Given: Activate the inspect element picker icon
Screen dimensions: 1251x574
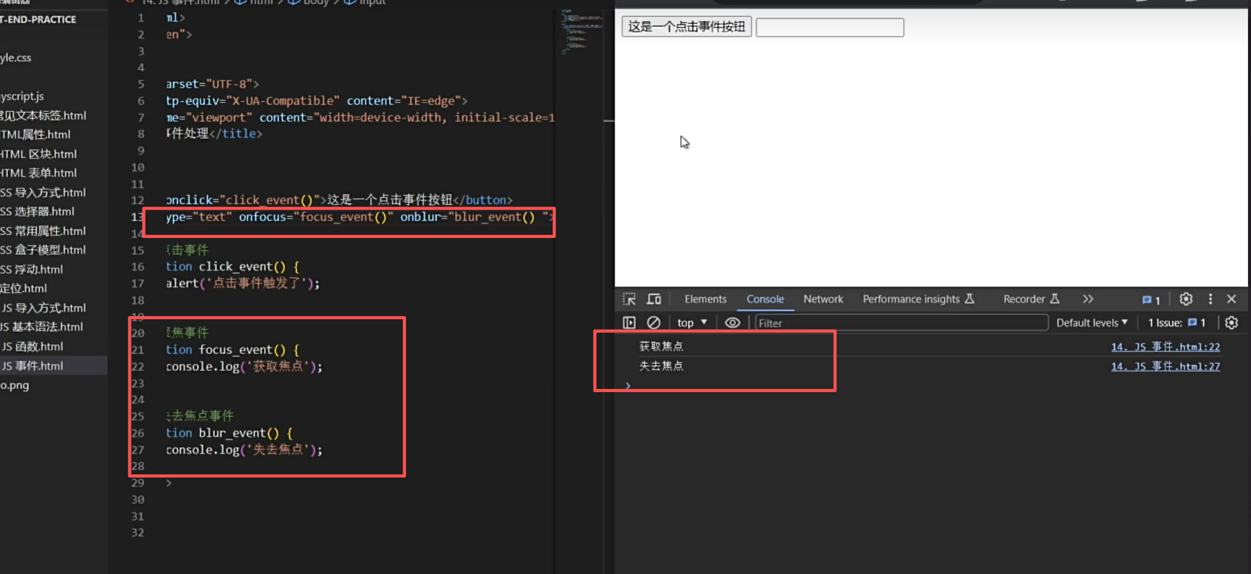Looking at the screenshot, I should pos(629,299).
